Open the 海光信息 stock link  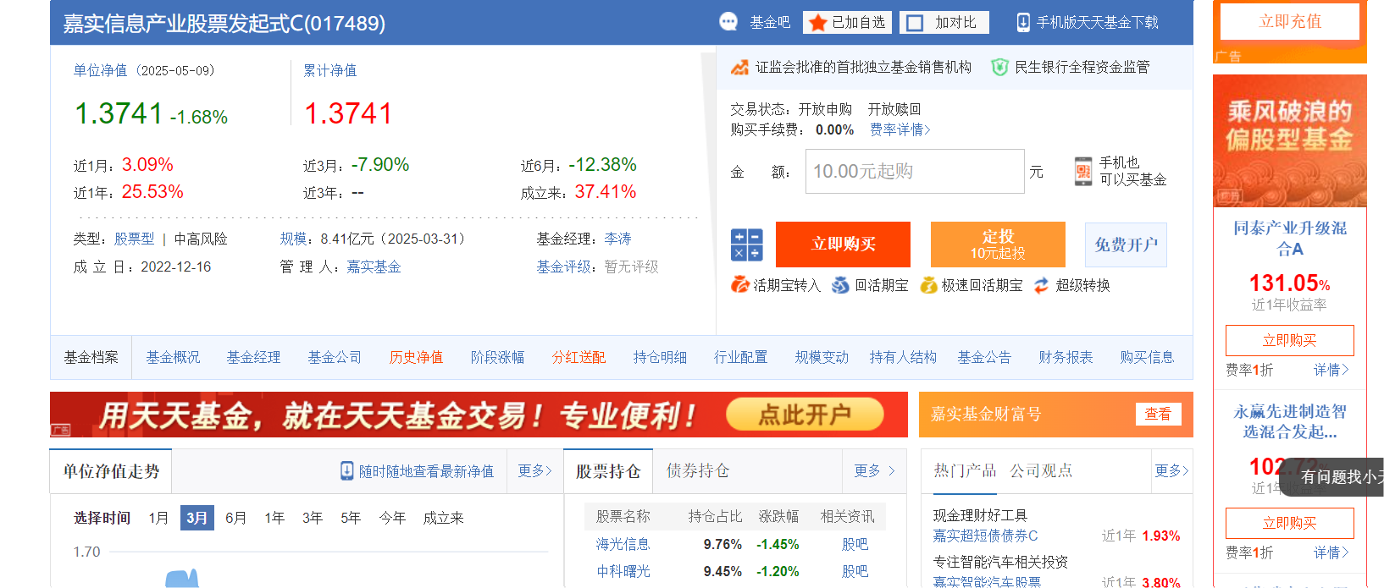[x=623, y=544]
